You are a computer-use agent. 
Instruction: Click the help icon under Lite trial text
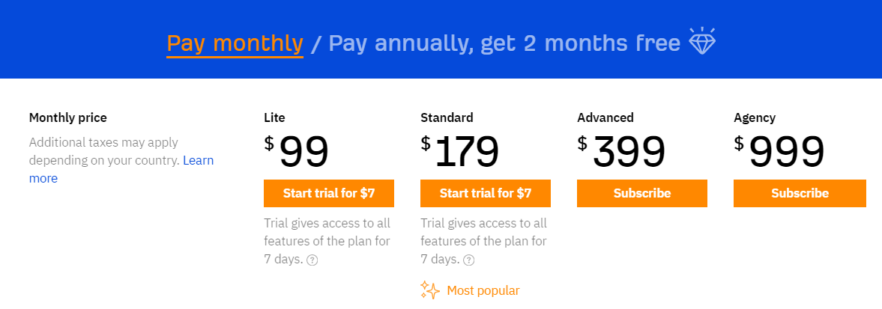(312, 260)
